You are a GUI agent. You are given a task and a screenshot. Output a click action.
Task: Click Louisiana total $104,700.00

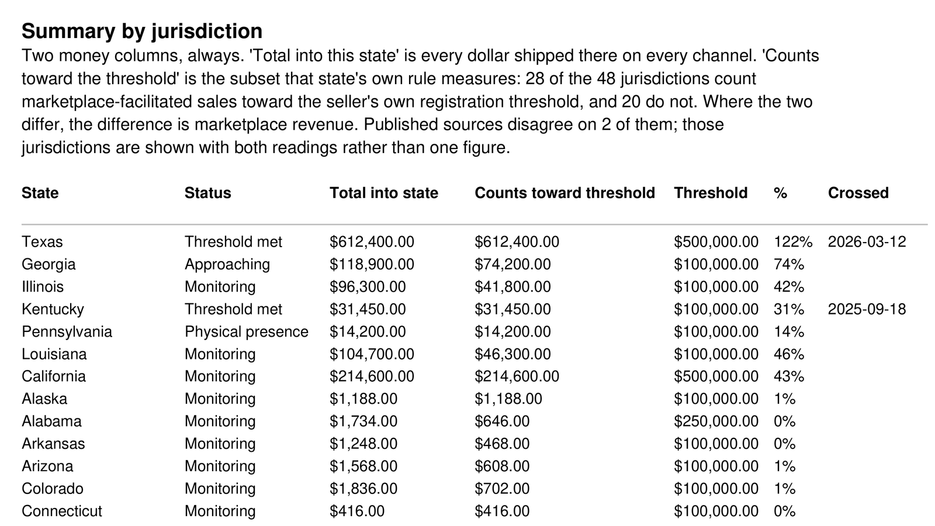[372, 354]
